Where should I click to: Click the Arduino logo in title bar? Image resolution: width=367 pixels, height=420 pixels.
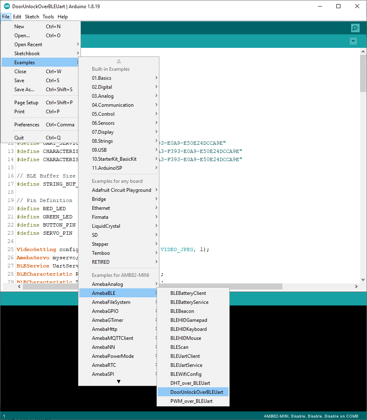pyautogui.click(x=7, y=6)
